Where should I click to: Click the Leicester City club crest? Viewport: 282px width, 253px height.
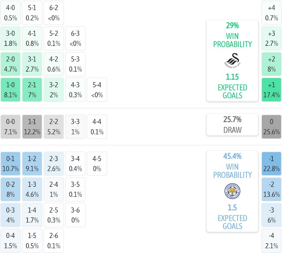(232, 191)
